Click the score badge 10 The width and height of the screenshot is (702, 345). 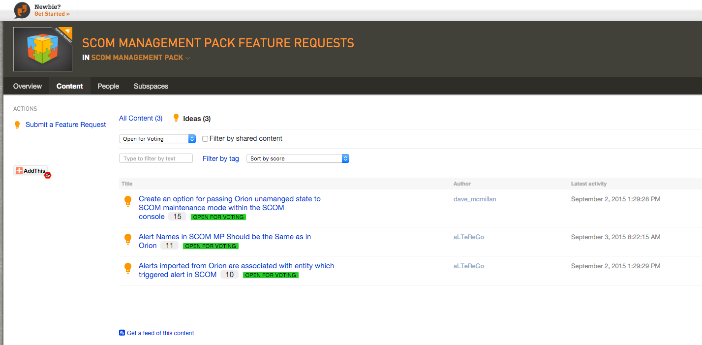pos(229,275)
